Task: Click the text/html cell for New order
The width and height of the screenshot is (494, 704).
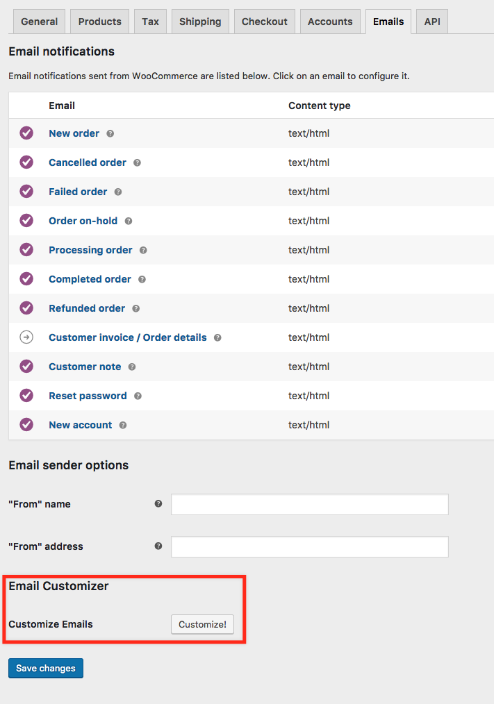Action: tap(308, 133)
